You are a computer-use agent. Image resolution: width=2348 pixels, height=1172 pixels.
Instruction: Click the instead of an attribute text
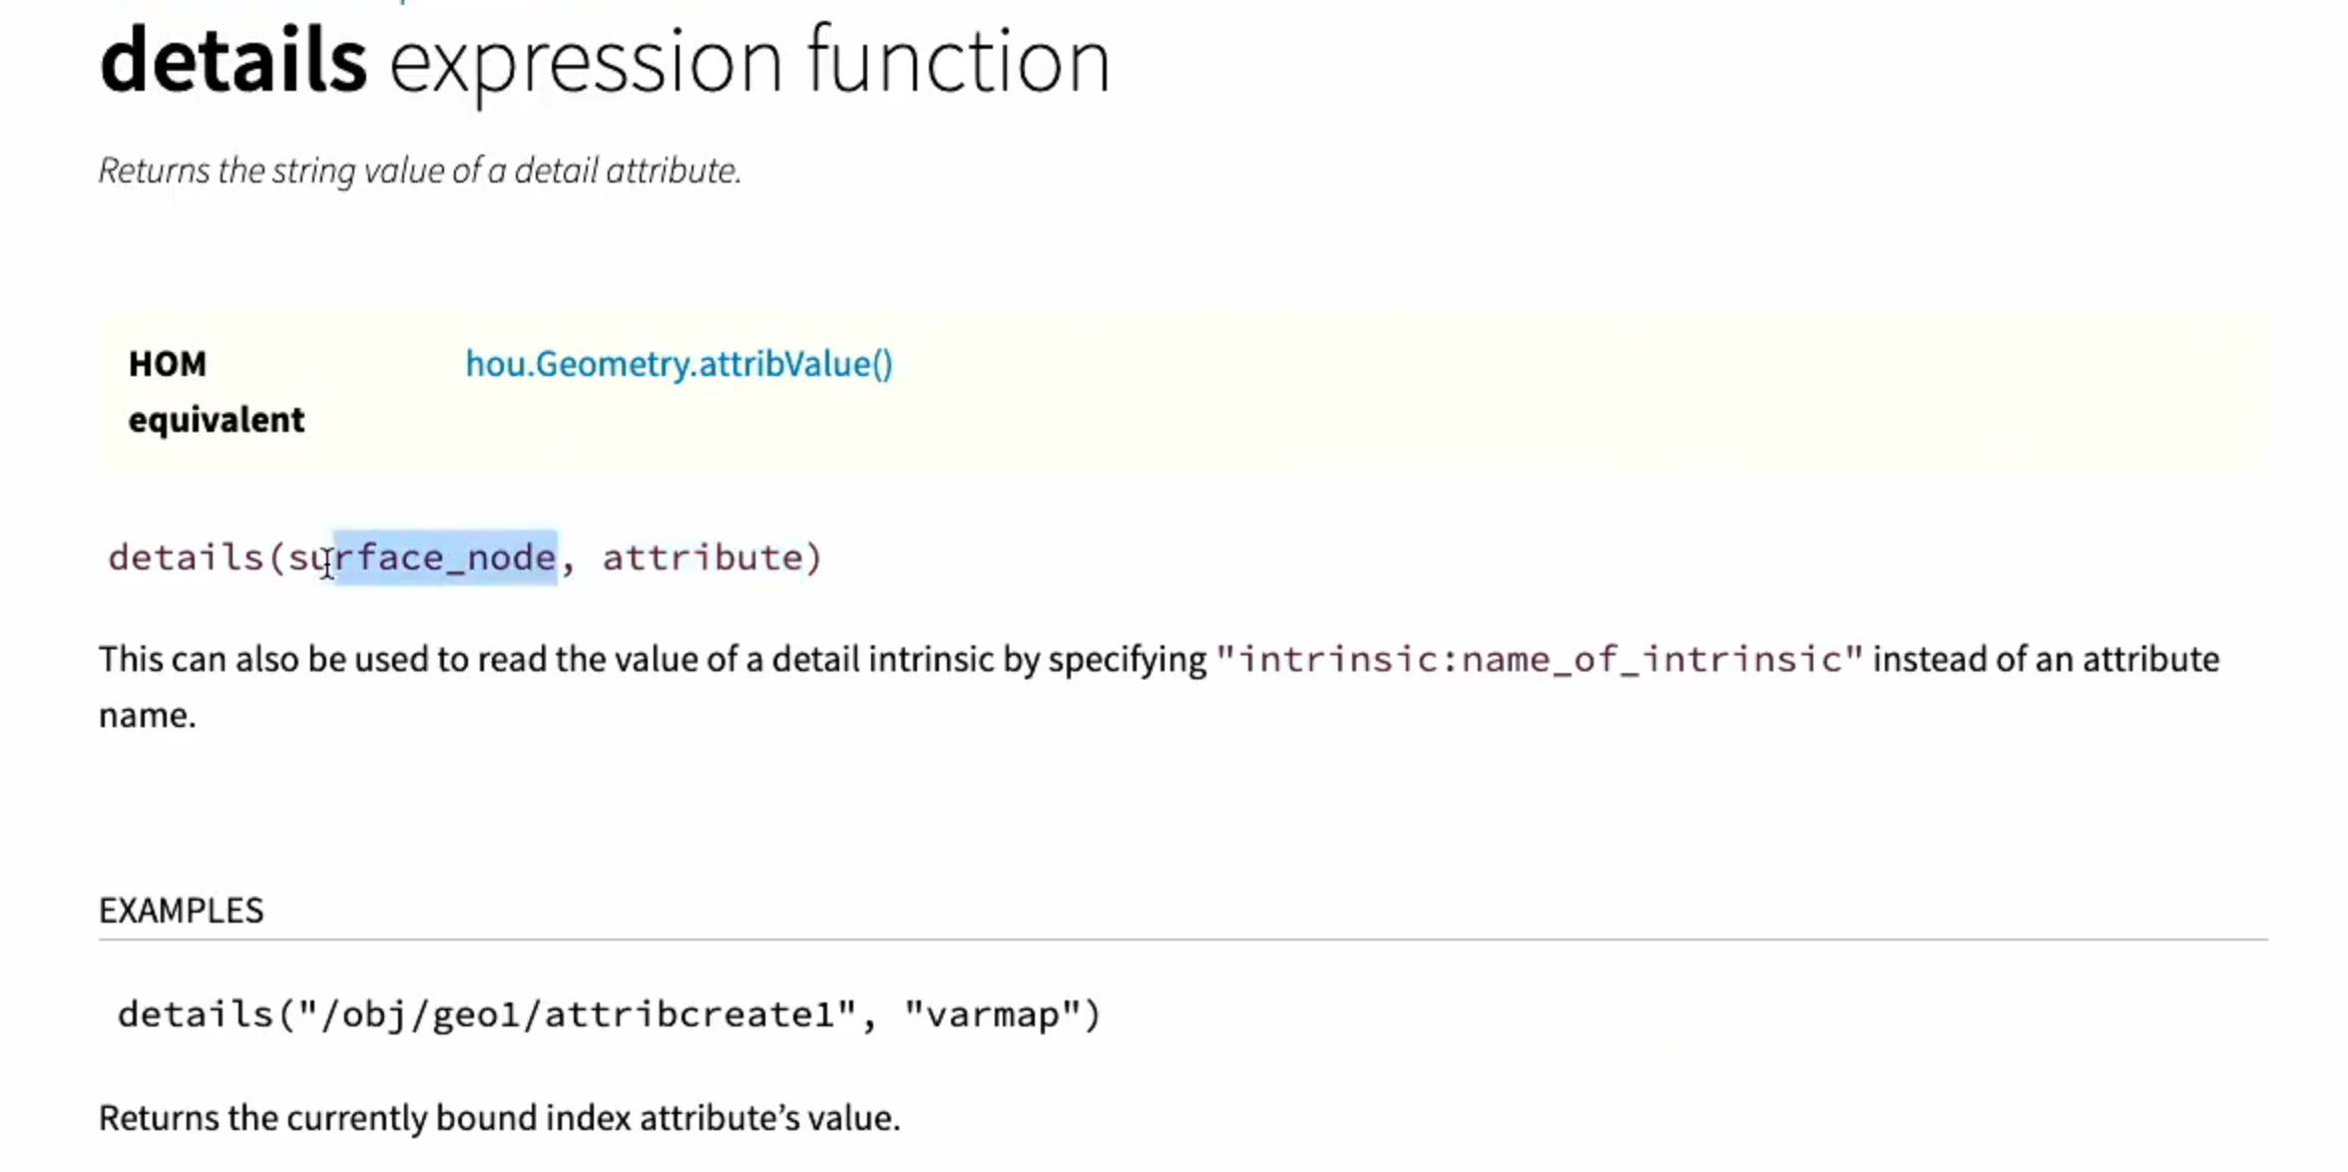coord(2047,660)
